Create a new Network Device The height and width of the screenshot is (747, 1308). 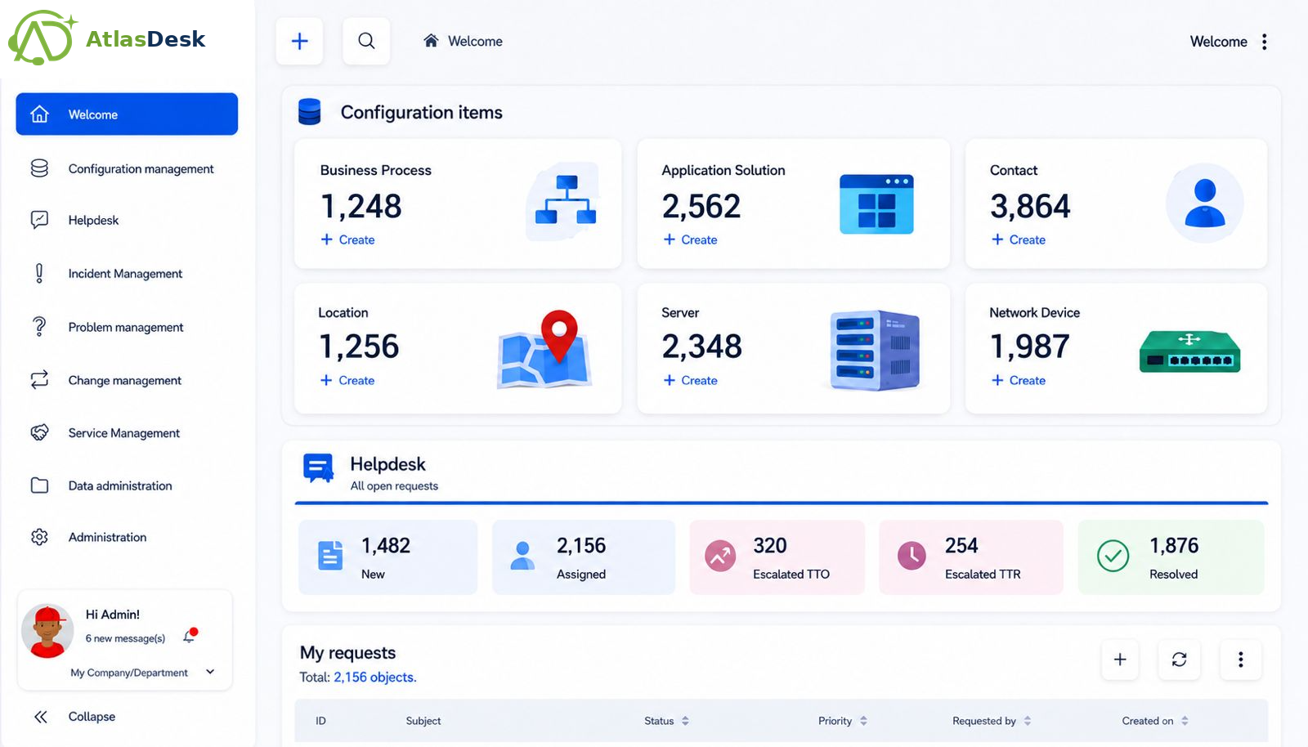pyautogui.click(x=1019, y=380)
